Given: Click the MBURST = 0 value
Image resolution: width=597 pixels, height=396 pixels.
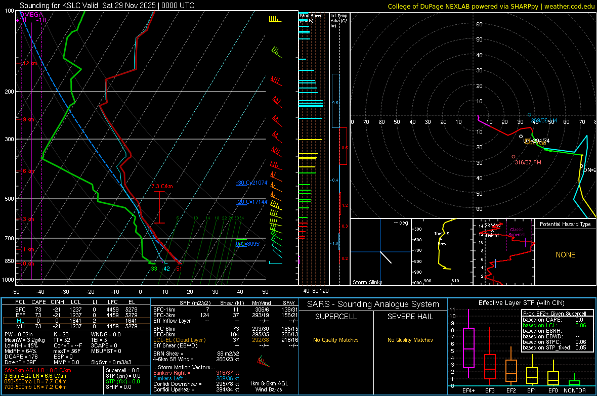Looking at the screenshot, I should point(106,351).
